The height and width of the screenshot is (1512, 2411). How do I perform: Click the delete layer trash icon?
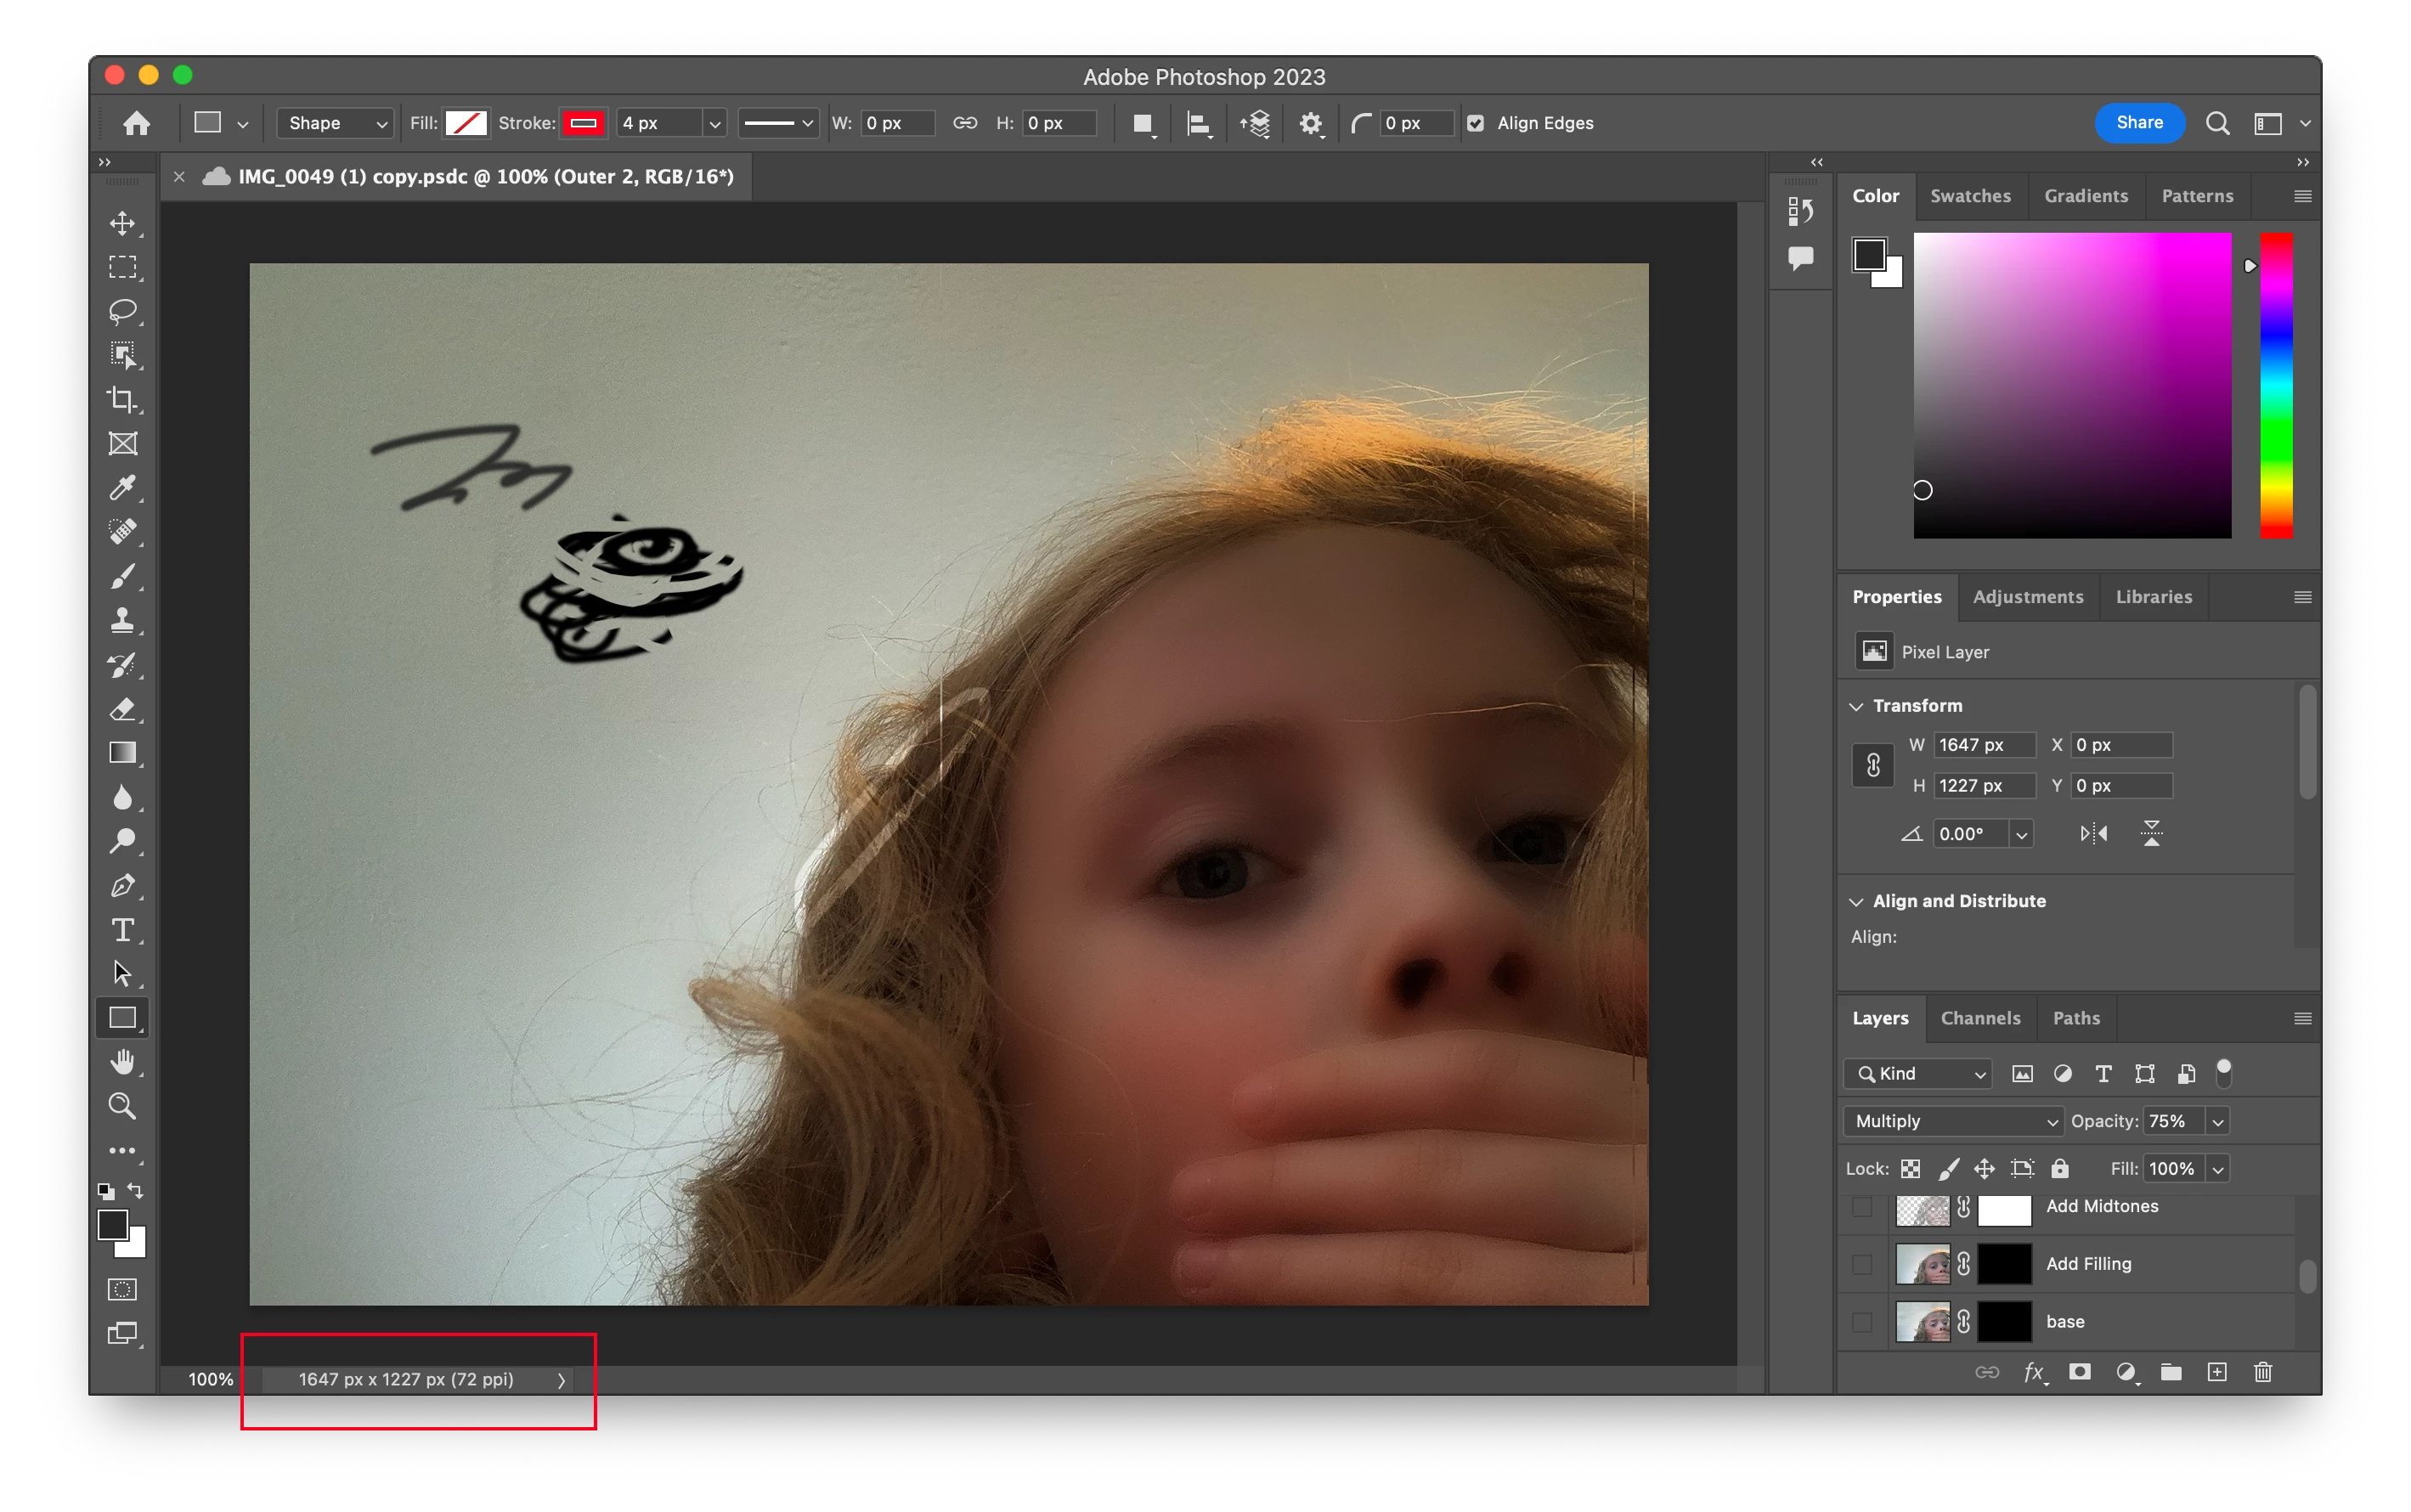[x=2263, y=1372]
